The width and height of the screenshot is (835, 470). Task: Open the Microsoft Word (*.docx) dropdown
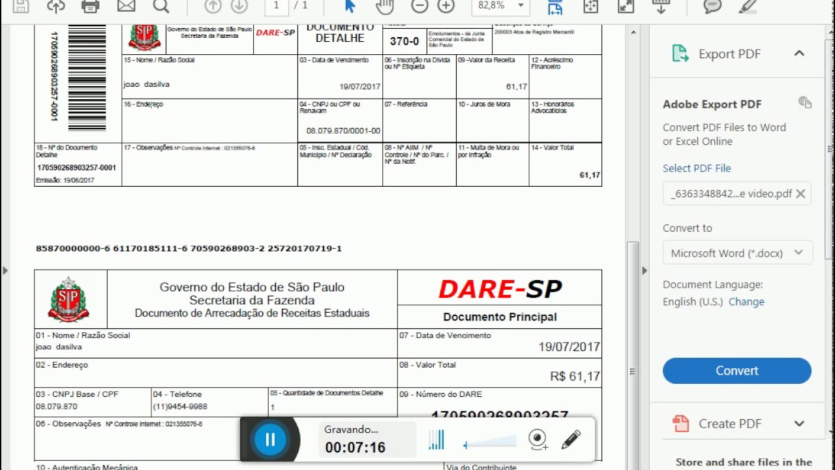[x=737, y=253]
